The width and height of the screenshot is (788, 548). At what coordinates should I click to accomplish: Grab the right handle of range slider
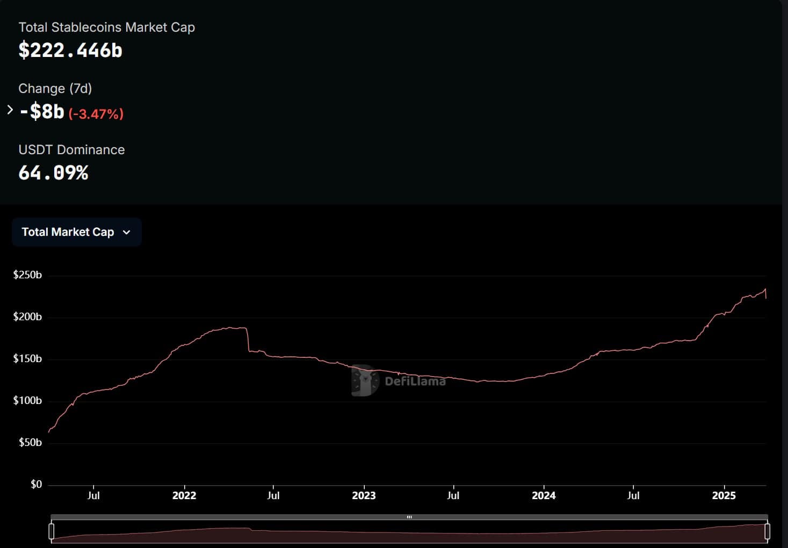pos(767,531)
